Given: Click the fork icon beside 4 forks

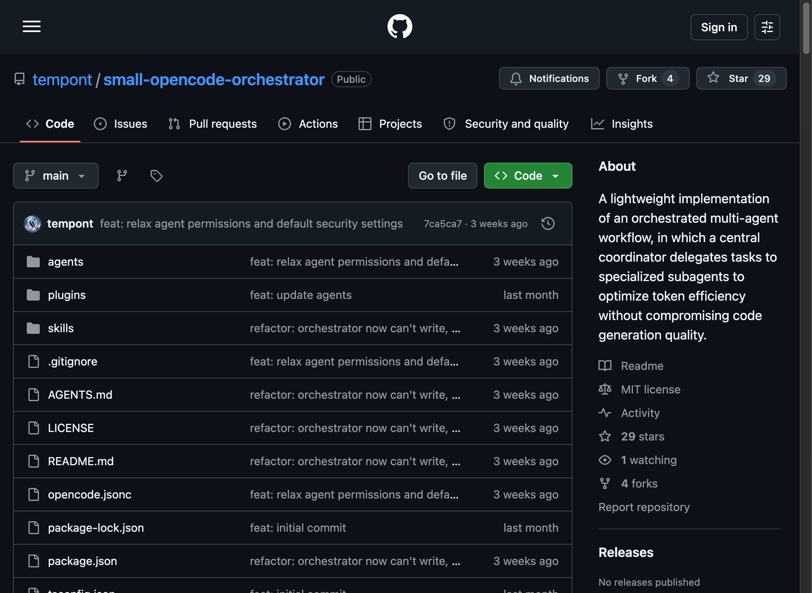Looking at the screenshot, I should coord(605,483).
